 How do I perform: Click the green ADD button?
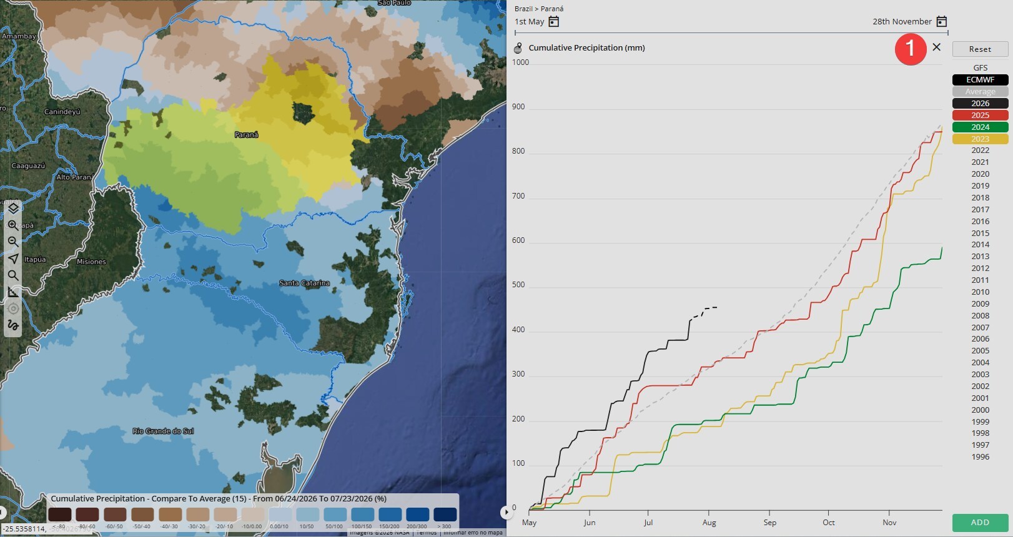pyautogui.click(x=980, y=523)
